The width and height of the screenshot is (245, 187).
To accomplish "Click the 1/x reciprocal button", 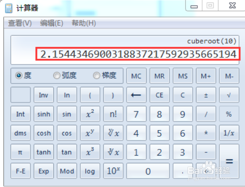I will (x=229, y=133).
